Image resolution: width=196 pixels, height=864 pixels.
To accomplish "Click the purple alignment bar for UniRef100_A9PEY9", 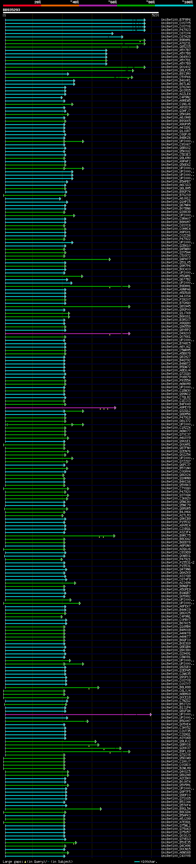I will (x=61, y=408).
